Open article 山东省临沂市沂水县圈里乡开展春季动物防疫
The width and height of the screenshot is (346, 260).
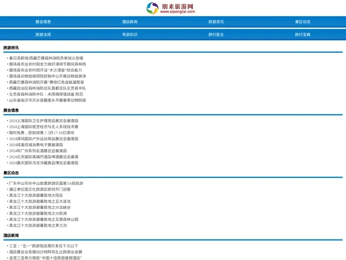pos(48,100)
